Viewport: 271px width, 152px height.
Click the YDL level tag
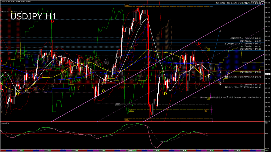point(132,110)
